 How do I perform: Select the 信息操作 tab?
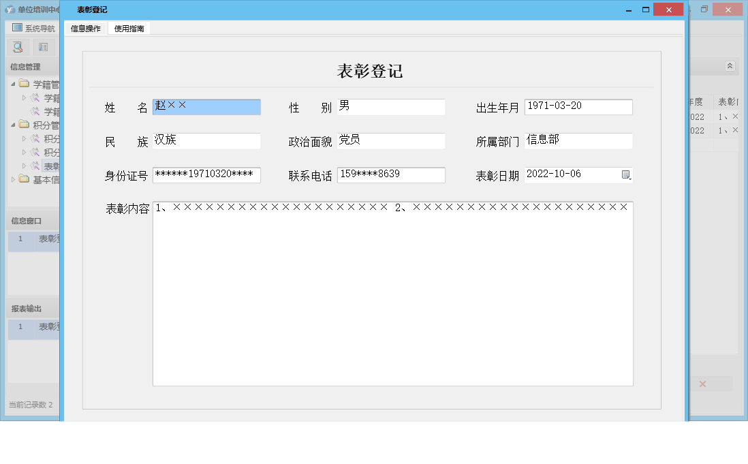coord(85,29)
